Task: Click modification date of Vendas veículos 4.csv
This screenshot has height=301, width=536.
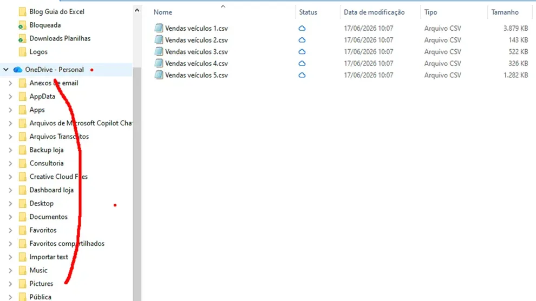Action: point(369,63)
